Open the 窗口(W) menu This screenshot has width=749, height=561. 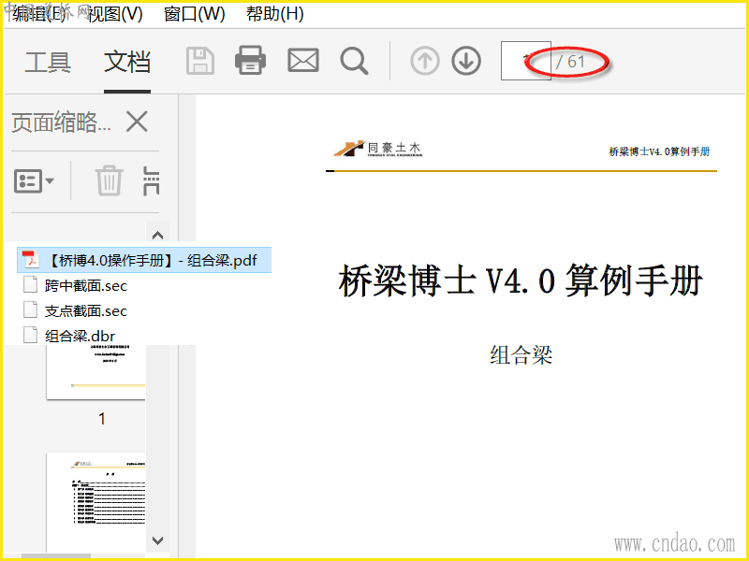pyautogui.click(x=194, y=14)
